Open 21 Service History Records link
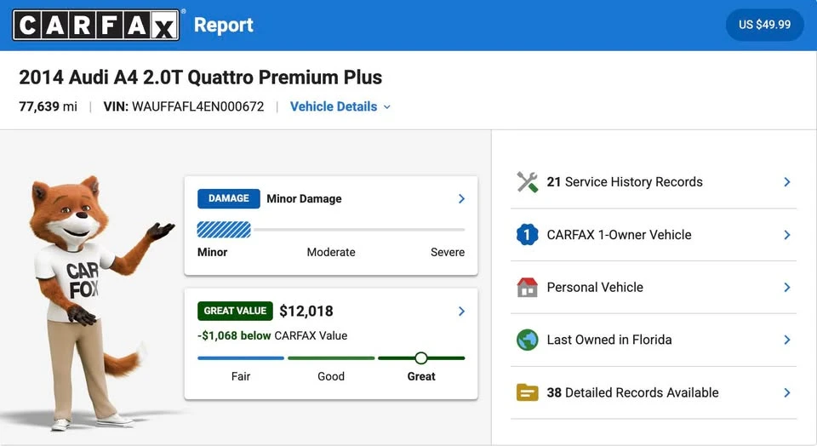817x446 pixels. pos(624,182)
